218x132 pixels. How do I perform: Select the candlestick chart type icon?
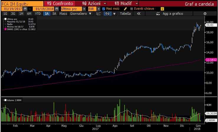107,14
